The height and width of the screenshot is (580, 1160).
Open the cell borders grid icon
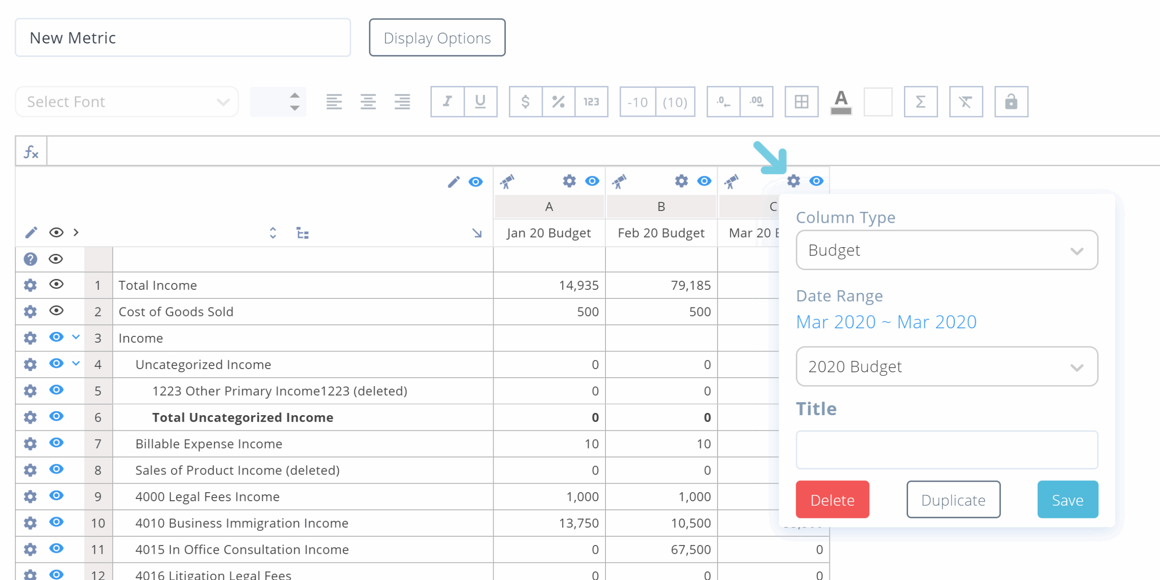[x=801, y=102]
